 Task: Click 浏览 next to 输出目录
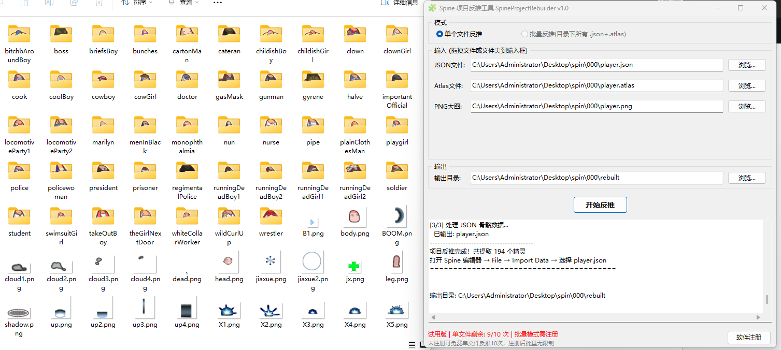(747, 178)
